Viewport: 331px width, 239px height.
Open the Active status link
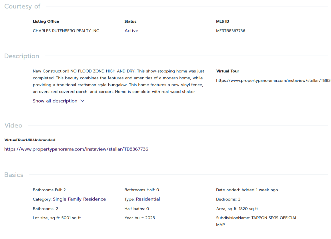[131, 31]
